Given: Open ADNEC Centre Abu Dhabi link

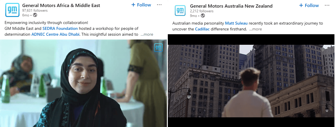Looking at the screenshot, I should (56, 35).
